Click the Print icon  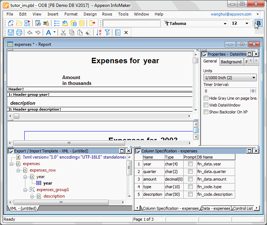pyautogui.click(x=19, y=33)
